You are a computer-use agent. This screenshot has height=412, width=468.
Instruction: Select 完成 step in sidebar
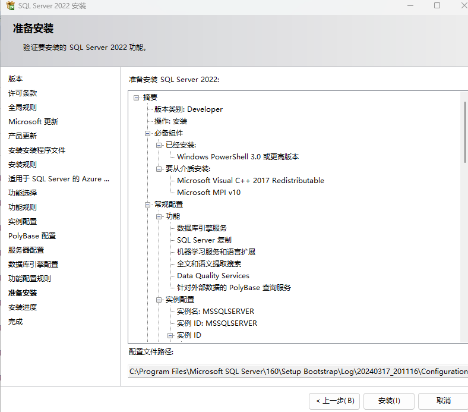pos(15,322)
